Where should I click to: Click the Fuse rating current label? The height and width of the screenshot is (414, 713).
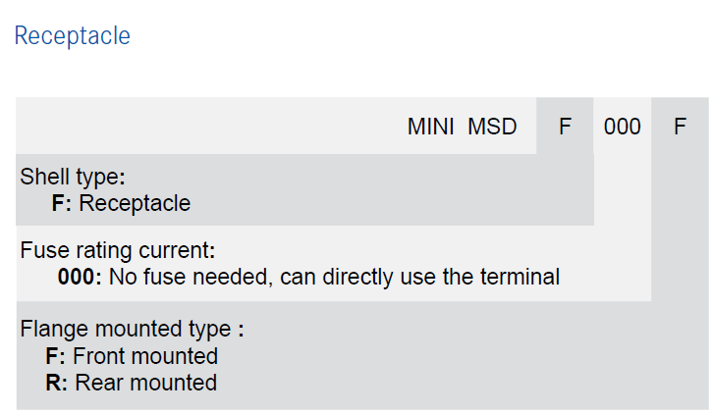(117, 250)
